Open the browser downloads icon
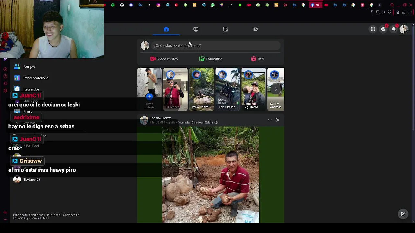 pos(404,12)
